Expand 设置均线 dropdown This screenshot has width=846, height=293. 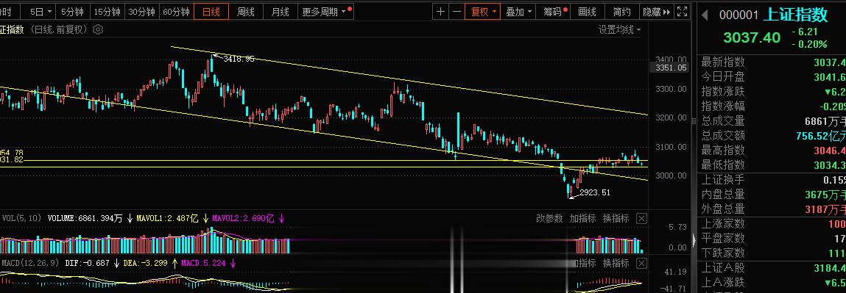pos(619,30)
